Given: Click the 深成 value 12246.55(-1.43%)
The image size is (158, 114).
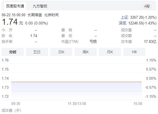Looking at the screenshot, I should (142, 23).
